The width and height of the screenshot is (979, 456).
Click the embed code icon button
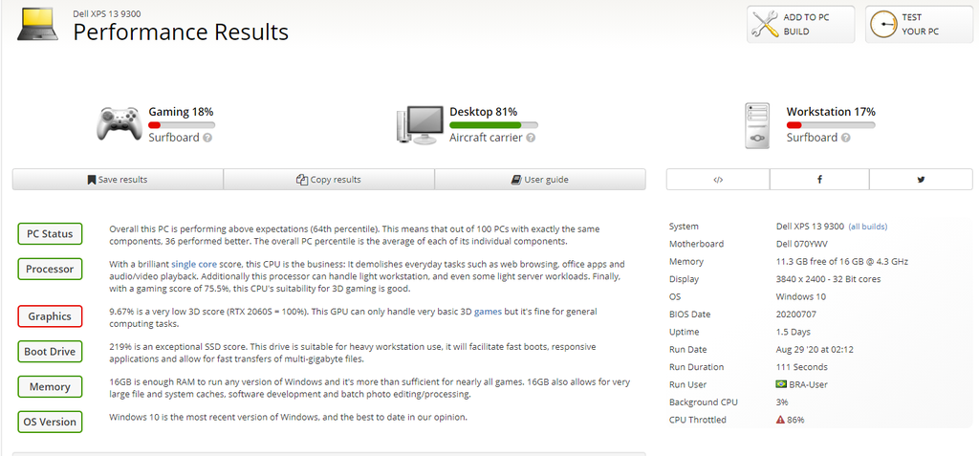[718, 180]
